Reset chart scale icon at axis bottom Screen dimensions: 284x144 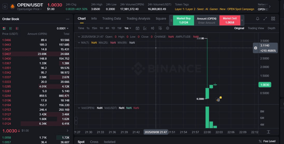click(268, 132)
